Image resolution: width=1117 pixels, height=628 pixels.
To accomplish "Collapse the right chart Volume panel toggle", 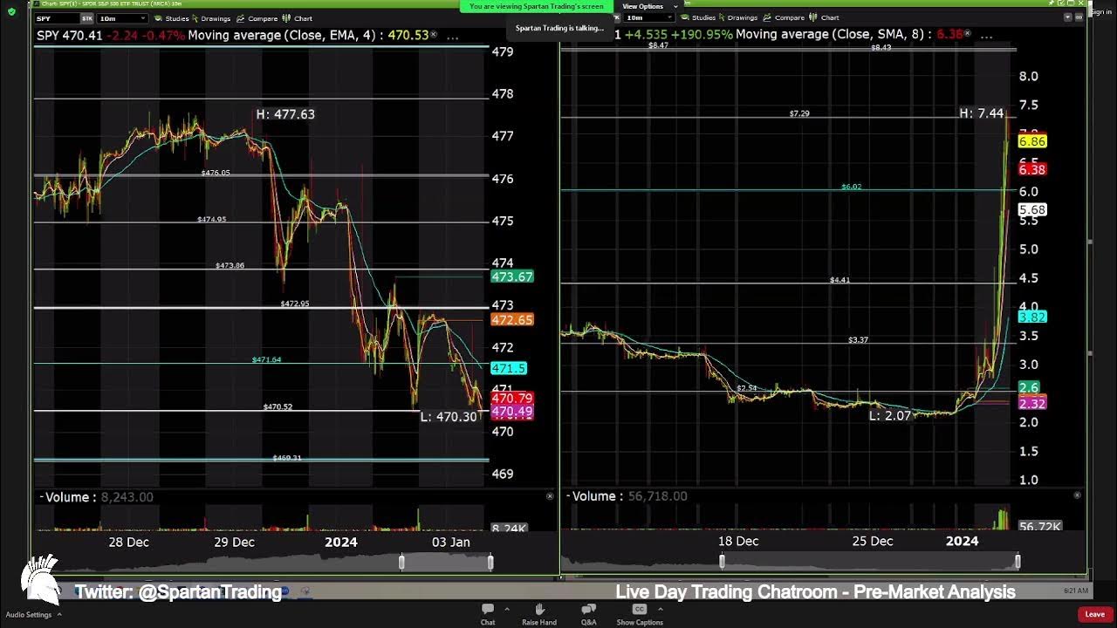I will (568, 496).
